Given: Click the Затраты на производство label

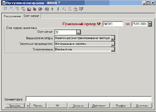Looking at the screenshot, I should (x=36, y=44).
